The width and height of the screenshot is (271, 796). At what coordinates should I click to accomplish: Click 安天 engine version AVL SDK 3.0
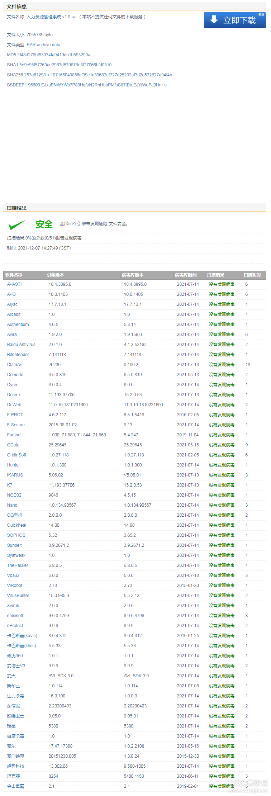click(61, 676)
